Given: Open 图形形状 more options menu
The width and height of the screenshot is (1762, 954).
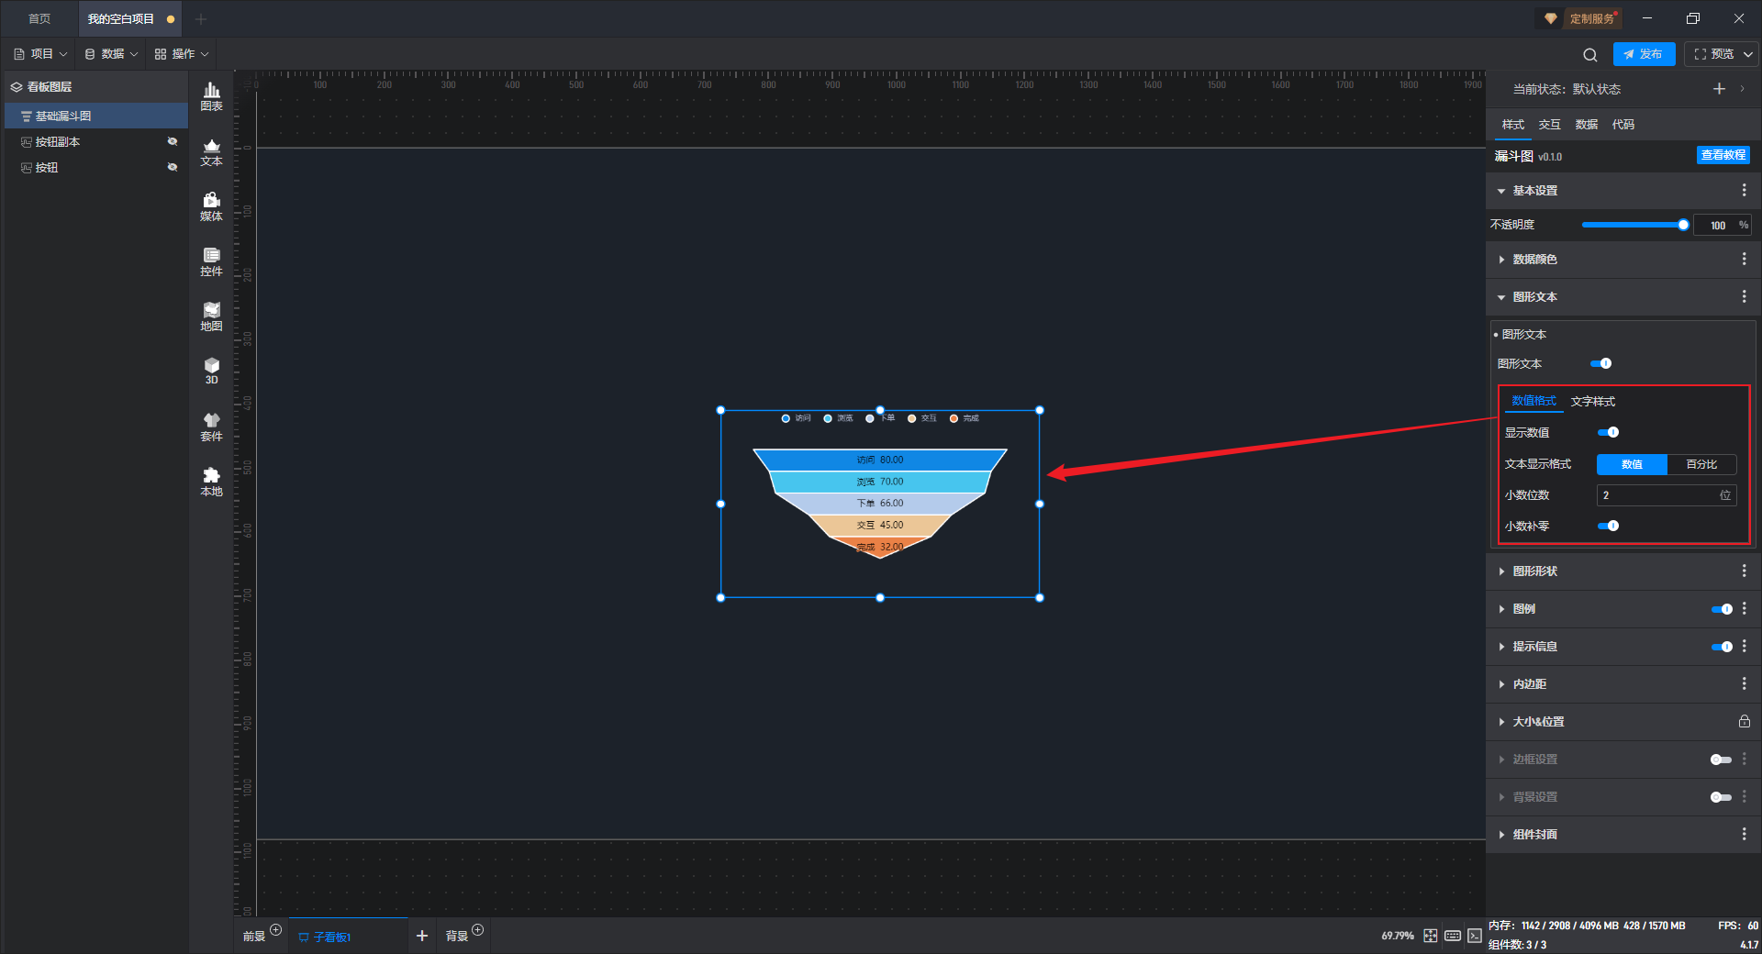Looking at the screenshot, I should (x=1744, y=571).
